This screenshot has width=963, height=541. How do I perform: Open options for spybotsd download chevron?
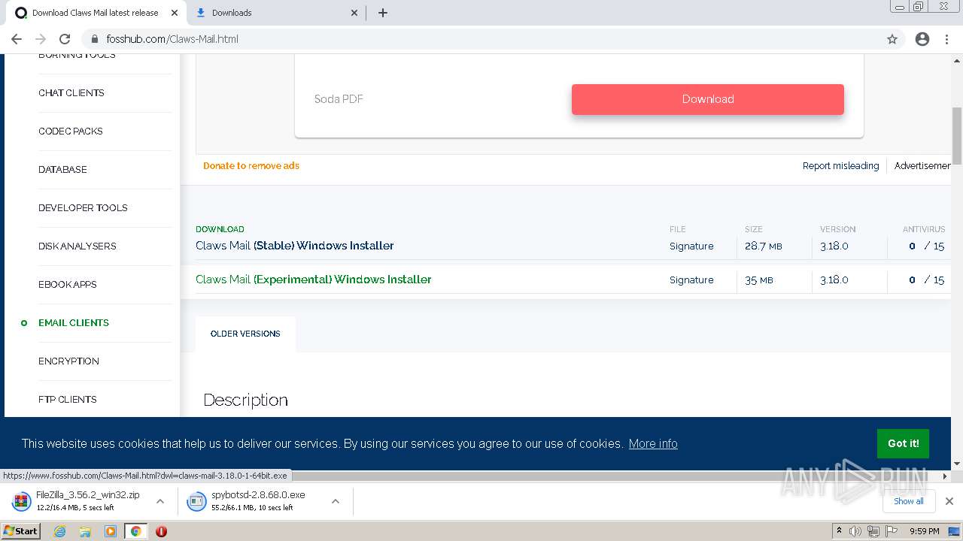pos(336,501)
